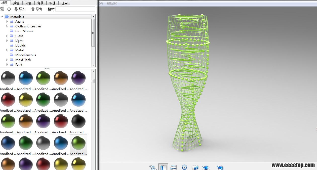Select the Miscellaneous folder
Image resolution: width=317 pixels, height=170 pixels.
(26, 55)
